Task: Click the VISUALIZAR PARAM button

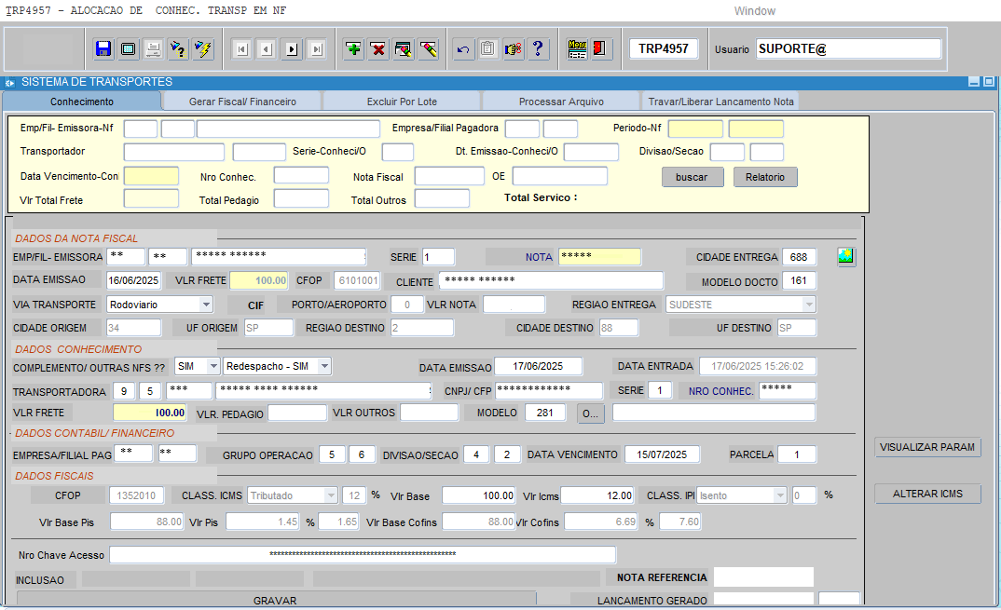Action: tap(927, 448)
